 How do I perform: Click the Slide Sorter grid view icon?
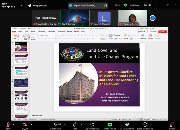coord(134,120)
